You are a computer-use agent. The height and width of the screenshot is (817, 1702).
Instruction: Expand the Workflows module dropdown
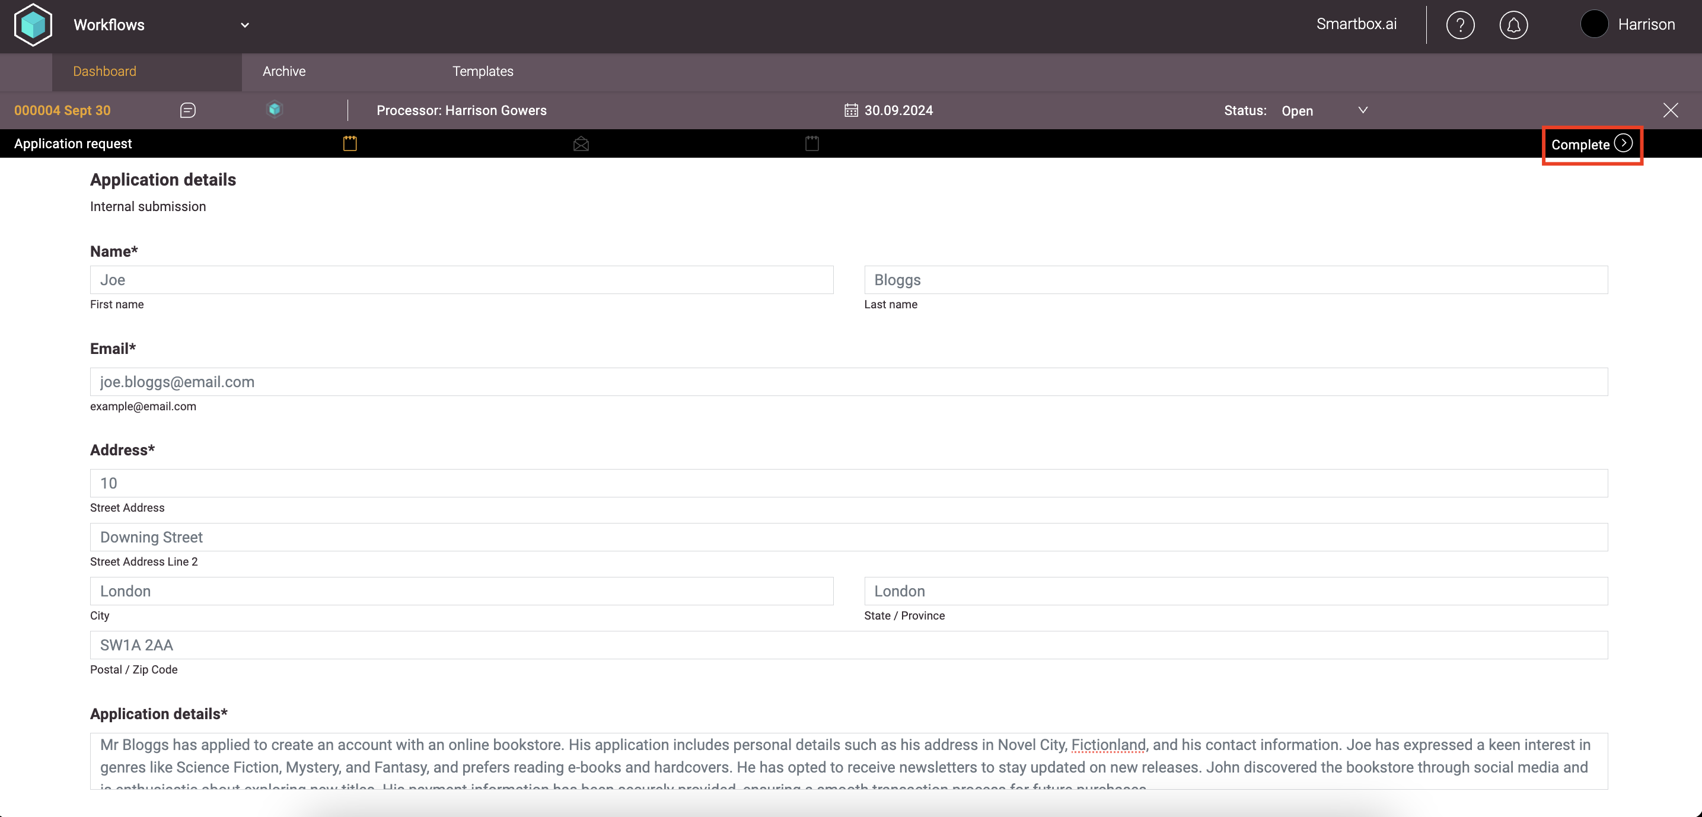[x=244, y=25]
